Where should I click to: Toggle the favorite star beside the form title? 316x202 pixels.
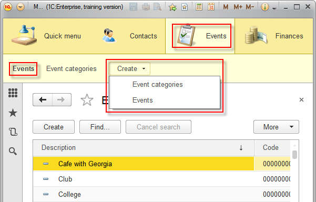(x=87, y=100)
